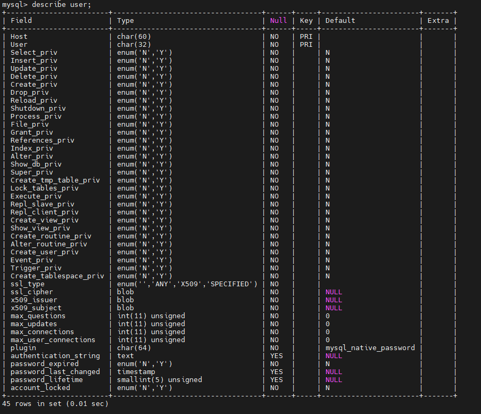The height and width of the screenshot is (414, 481).
Task: Select the 'ssl_cipher' field
Action: click(x=31, y=292)
